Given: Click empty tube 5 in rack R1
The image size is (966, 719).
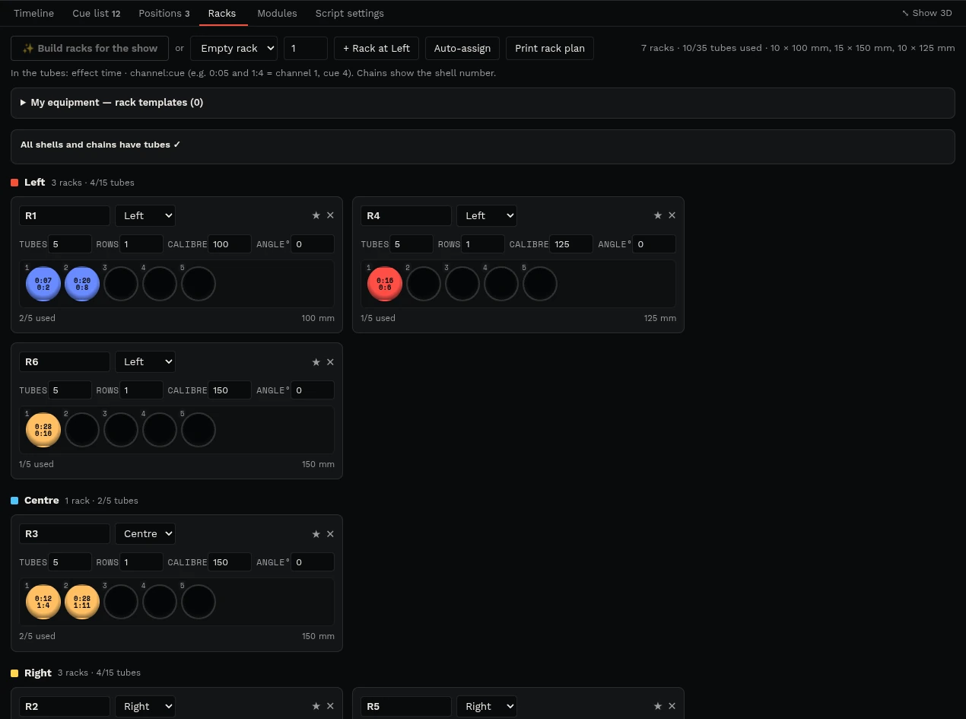Looking at the screenshot, I should click(x=199, y=284).
